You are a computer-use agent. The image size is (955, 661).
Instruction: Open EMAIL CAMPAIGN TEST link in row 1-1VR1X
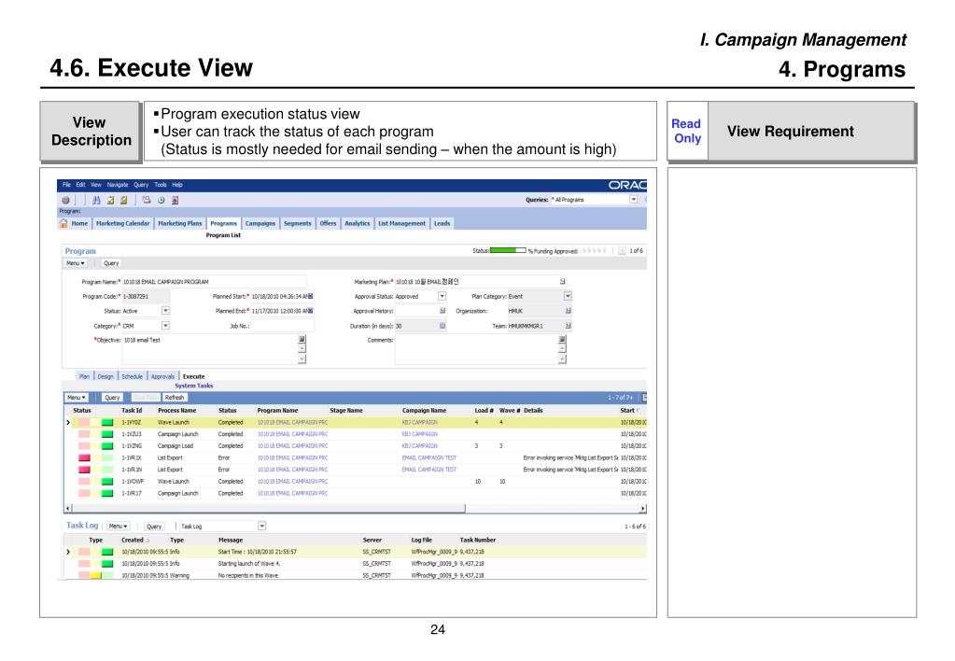pos(429,457)
